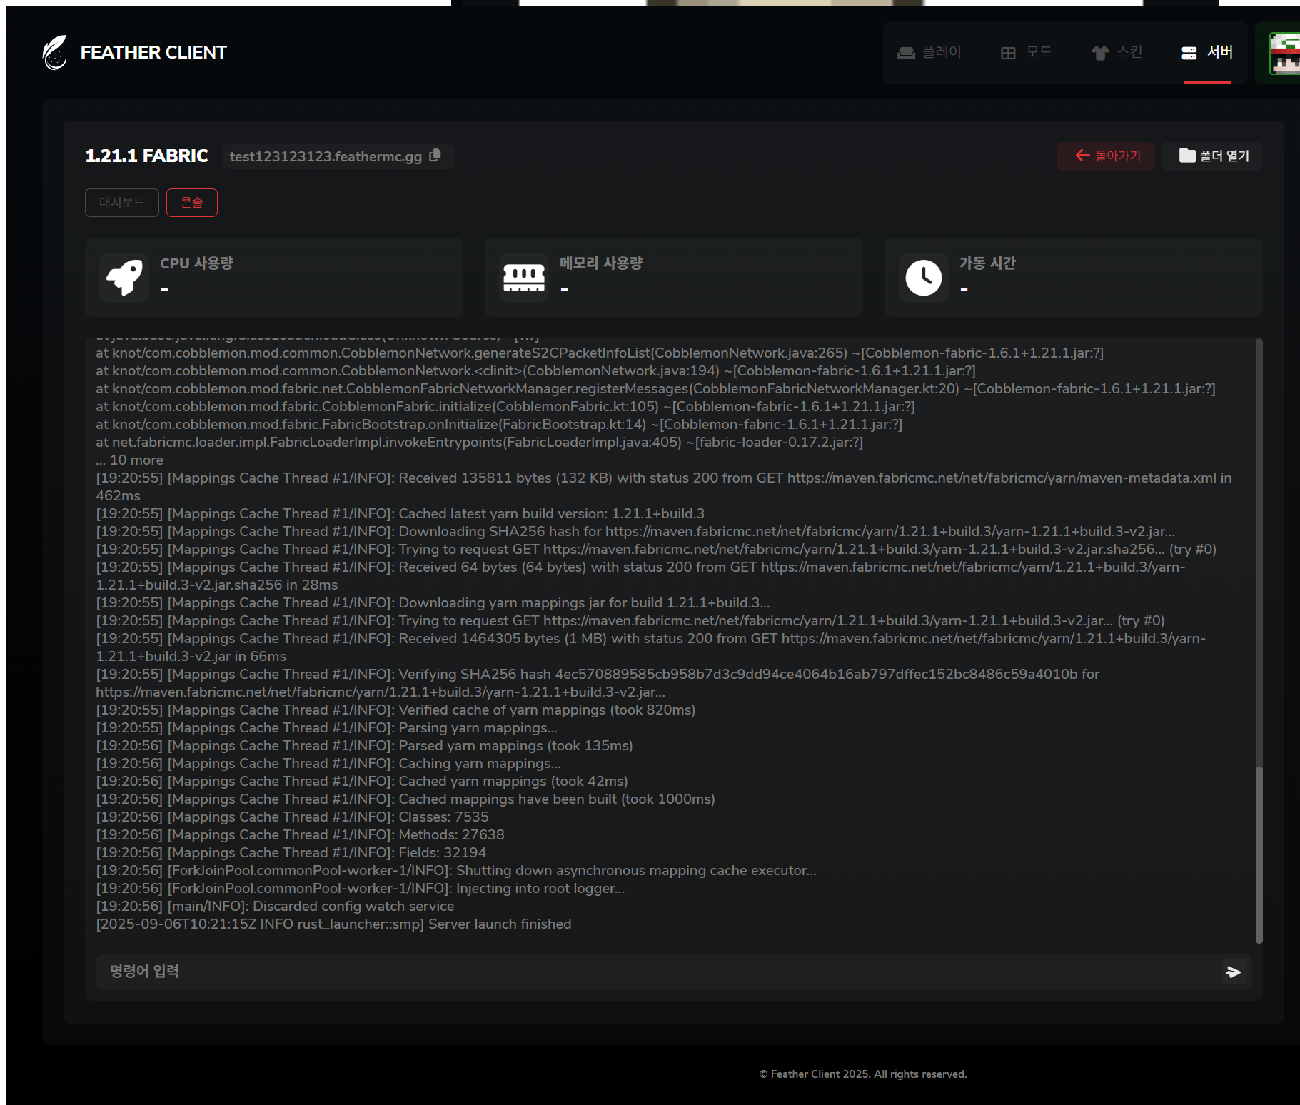Image resolution: width=1300 pixels, height=1105 pixels.
Task: Click the CPU 사용량 rocket icon
Action: point(124,277)
